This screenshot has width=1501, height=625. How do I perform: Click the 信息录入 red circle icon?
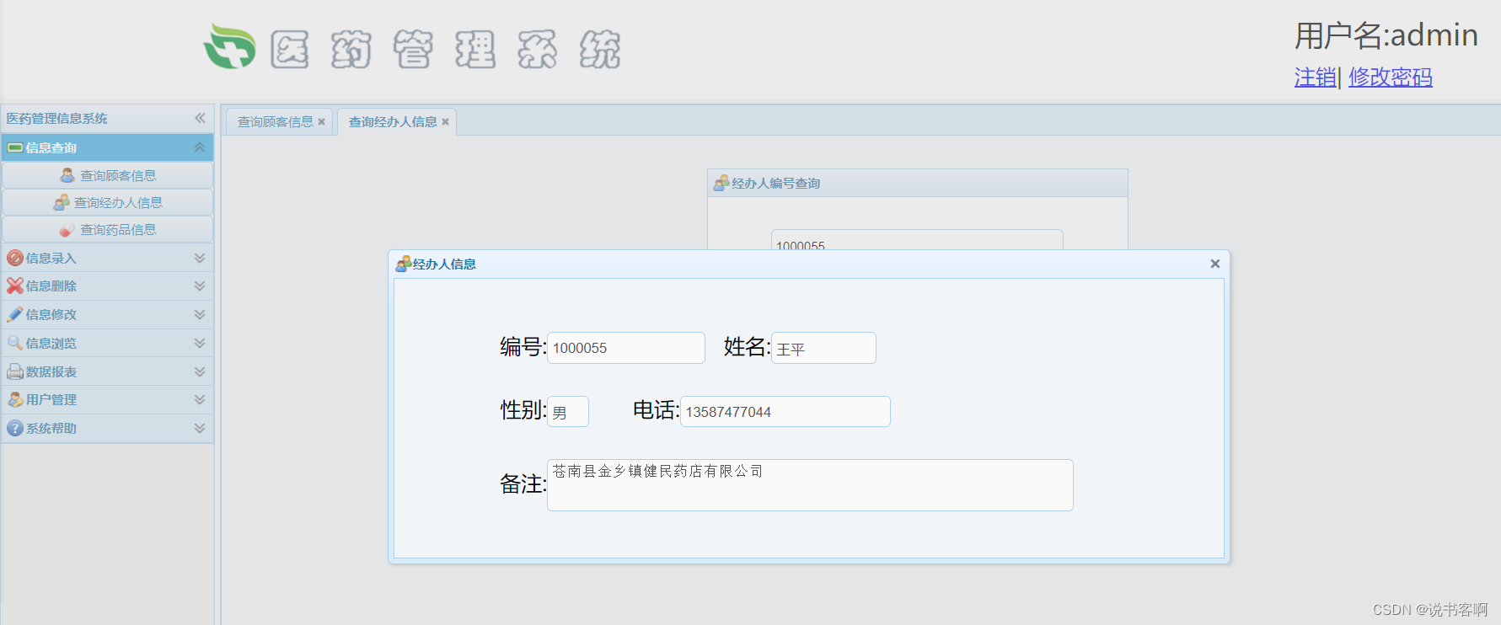click(x=15, y=258)
